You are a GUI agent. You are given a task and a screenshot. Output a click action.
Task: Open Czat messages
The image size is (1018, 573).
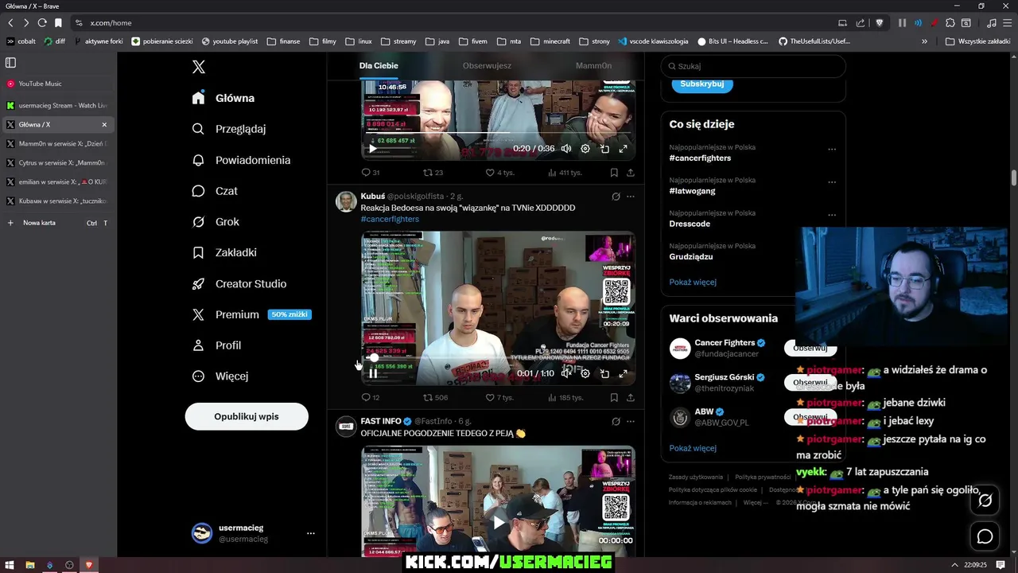click(215, 191)
